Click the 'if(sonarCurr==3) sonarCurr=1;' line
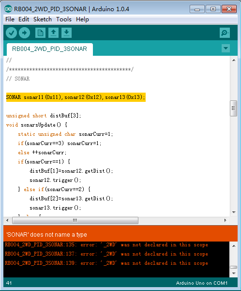 click(60, 143)
